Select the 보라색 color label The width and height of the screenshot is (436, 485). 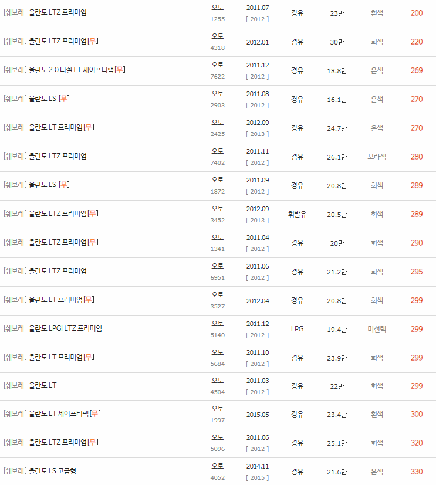coord(376,156)
